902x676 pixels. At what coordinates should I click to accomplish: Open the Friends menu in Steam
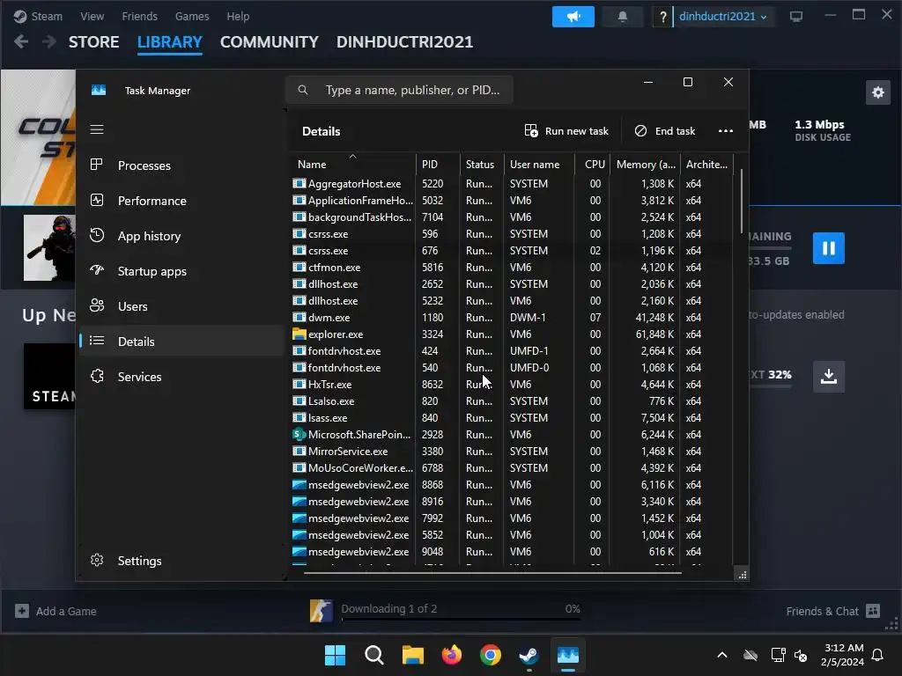tap(139, 16)
